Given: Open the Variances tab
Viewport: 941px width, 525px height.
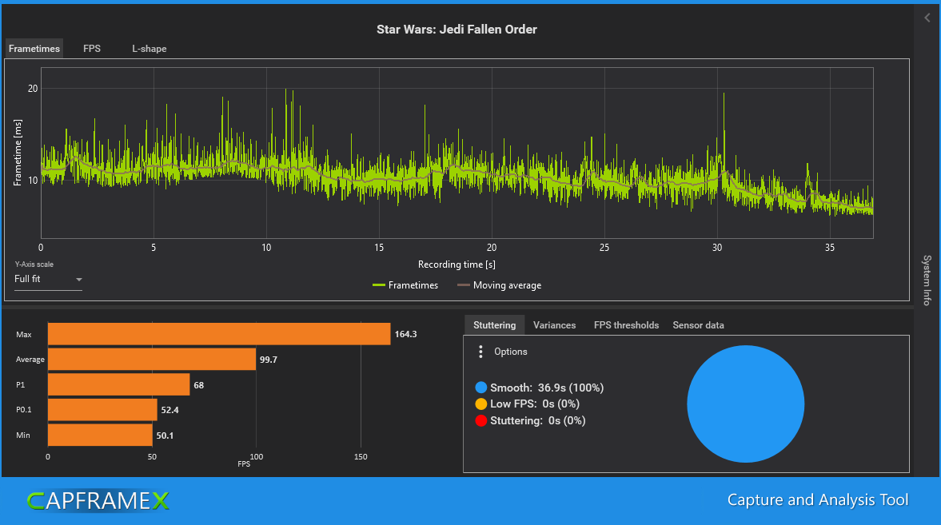Looking at the screenshot, I should (555, 325).
